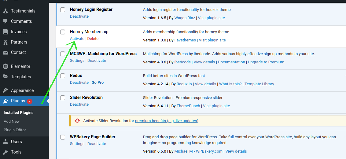Click the Testimonials sidebar icon
The width and height of the screenshot is (346, 159).
click(6, 11)
